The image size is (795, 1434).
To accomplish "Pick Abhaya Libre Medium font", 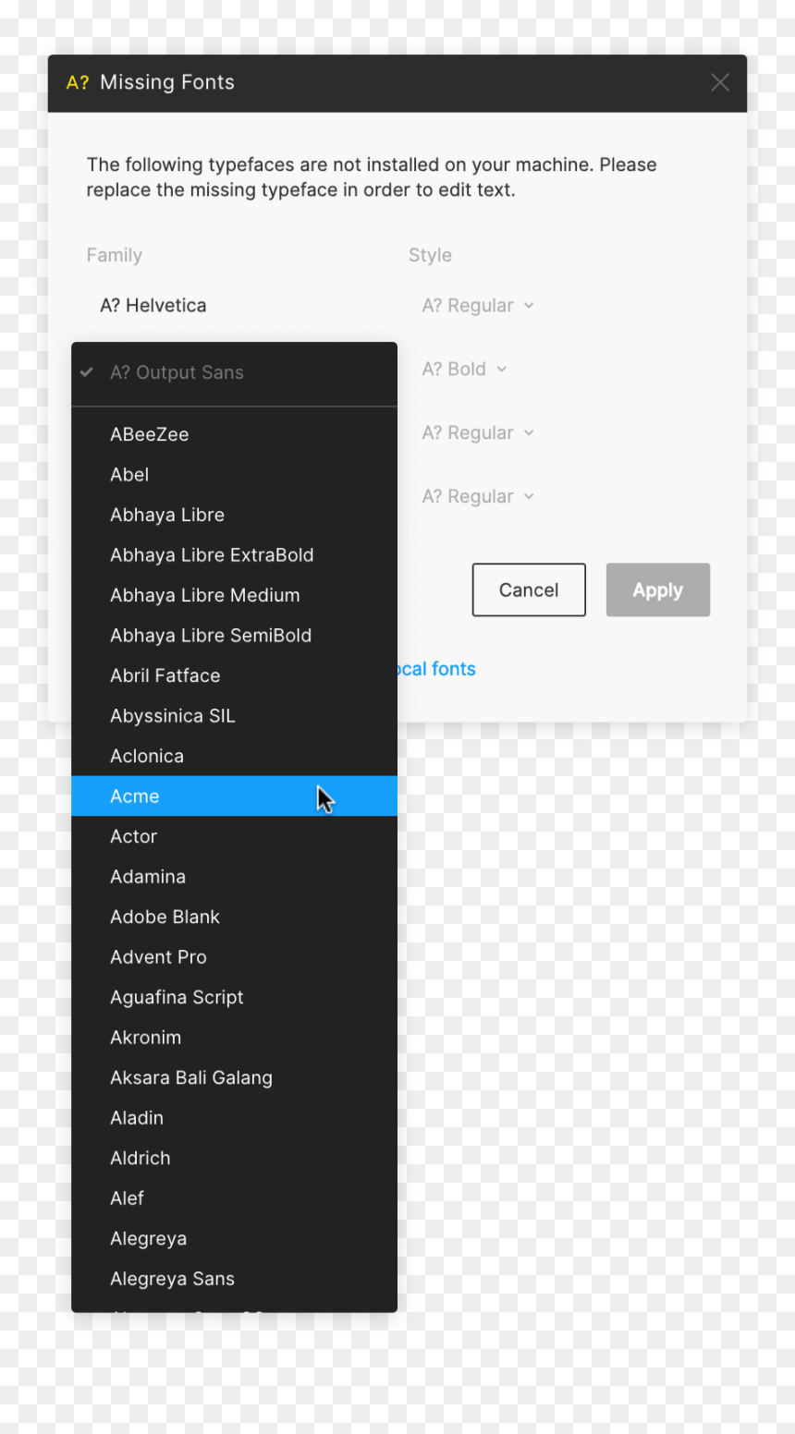I will [x=235, y=595].
